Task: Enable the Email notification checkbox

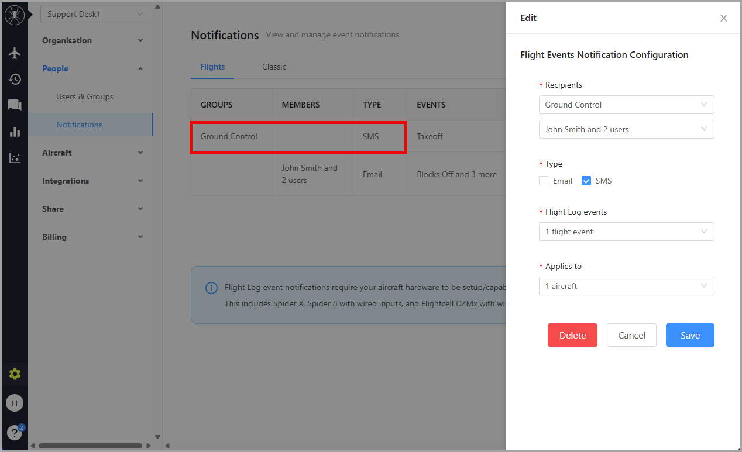Action: point(544,181)
